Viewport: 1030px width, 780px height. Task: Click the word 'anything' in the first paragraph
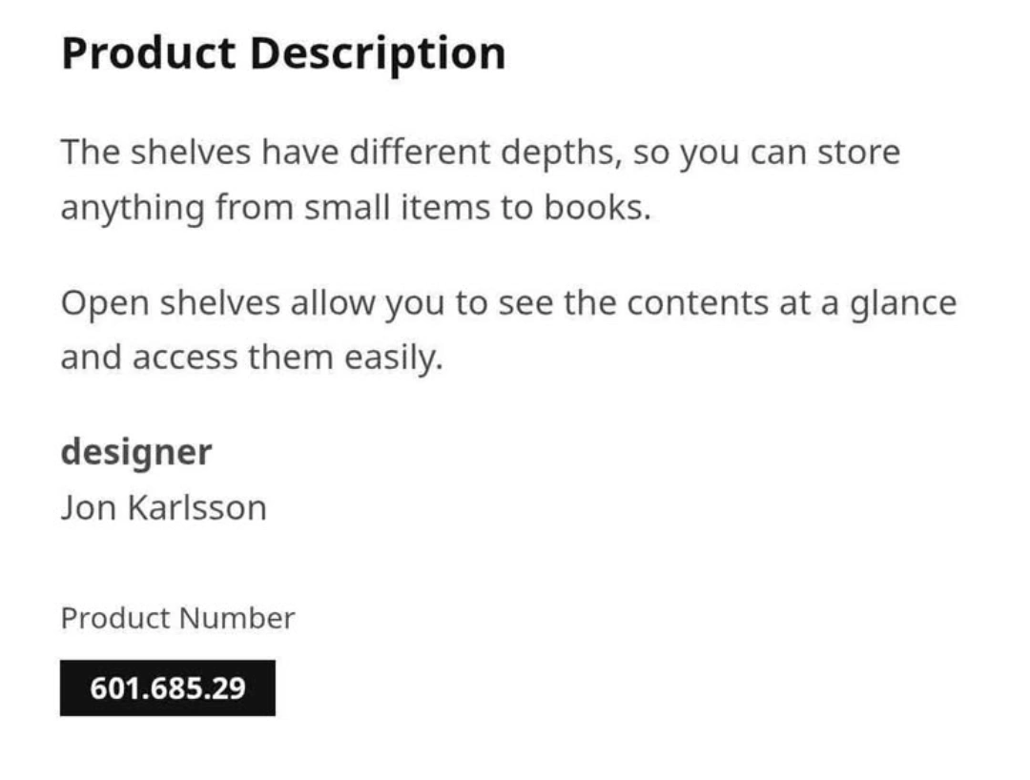tap(133, 209)
